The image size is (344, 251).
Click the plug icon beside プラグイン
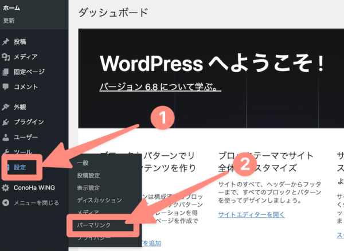click(x=6, y=122)
